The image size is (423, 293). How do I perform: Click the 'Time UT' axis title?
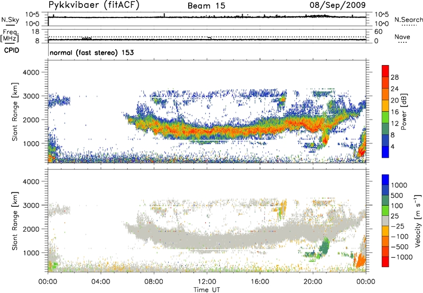point(207,290)
